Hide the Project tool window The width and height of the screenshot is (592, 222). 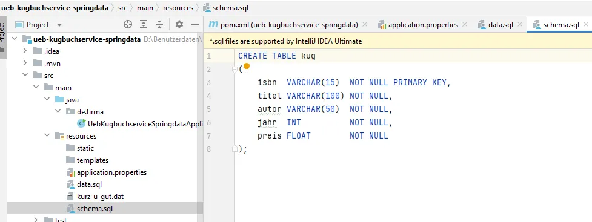point(195,25)
